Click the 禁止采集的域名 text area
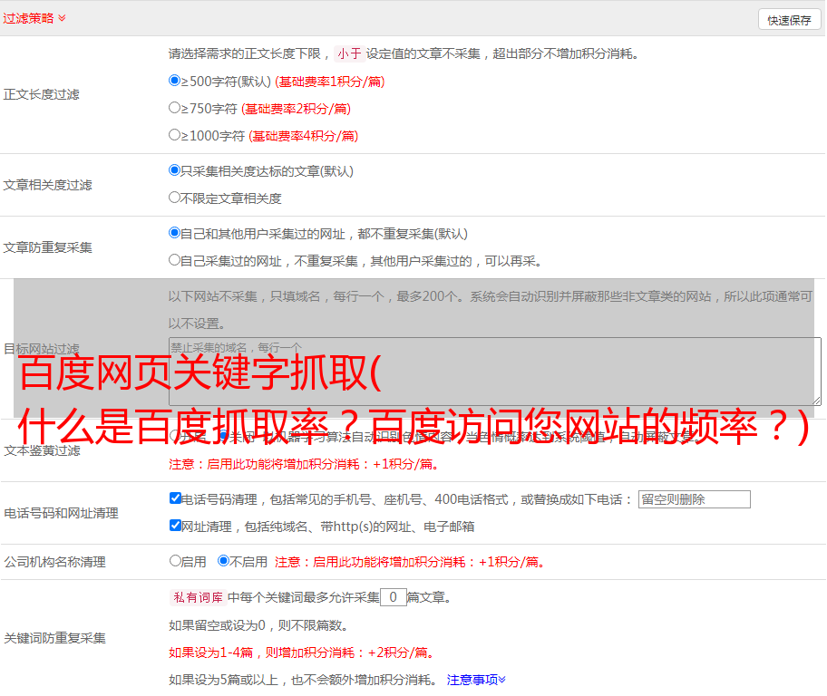Viewport: 827px width, 696px height. 495,372
